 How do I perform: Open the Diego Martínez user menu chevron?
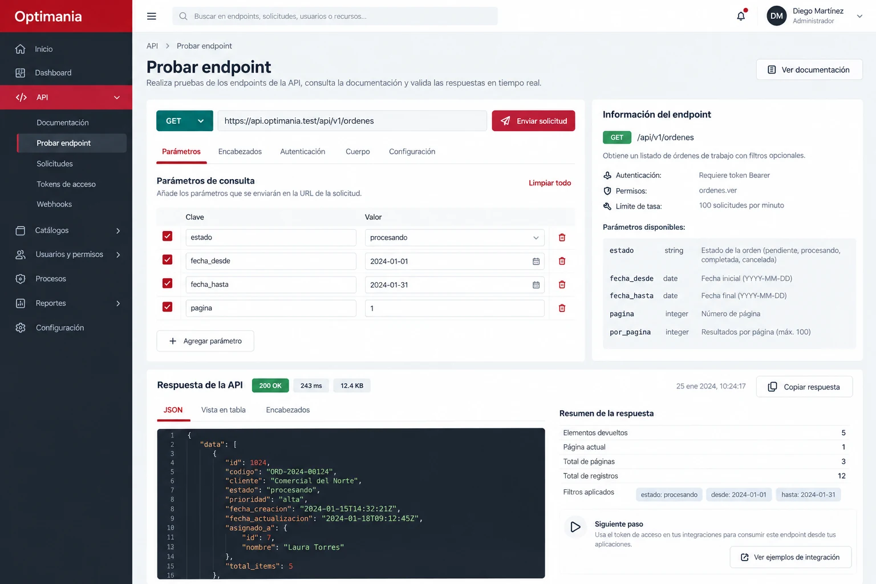[x=859, y=16]
